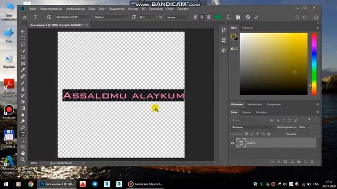Open the layer opacity dropdown arrow
The height and width of the screenshot is (189, 337).
tap(309, 127)
